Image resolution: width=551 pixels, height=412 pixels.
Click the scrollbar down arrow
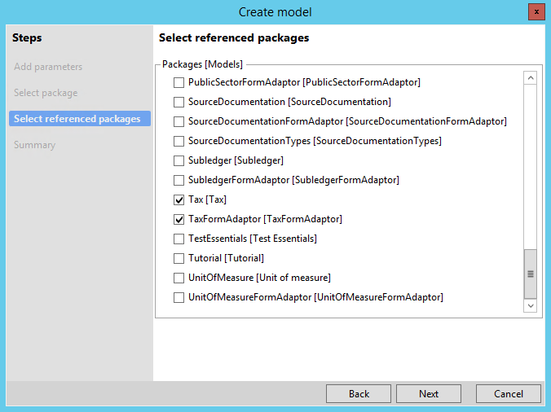(x=531, y=305)
